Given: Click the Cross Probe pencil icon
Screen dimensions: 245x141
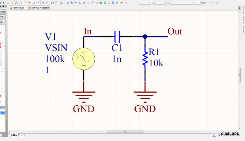Looking at the screenshot, I should tap(56, 2).
